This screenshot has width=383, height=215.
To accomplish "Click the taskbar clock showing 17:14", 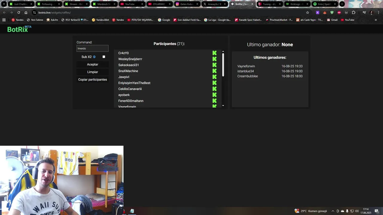I will click(366, 211).
